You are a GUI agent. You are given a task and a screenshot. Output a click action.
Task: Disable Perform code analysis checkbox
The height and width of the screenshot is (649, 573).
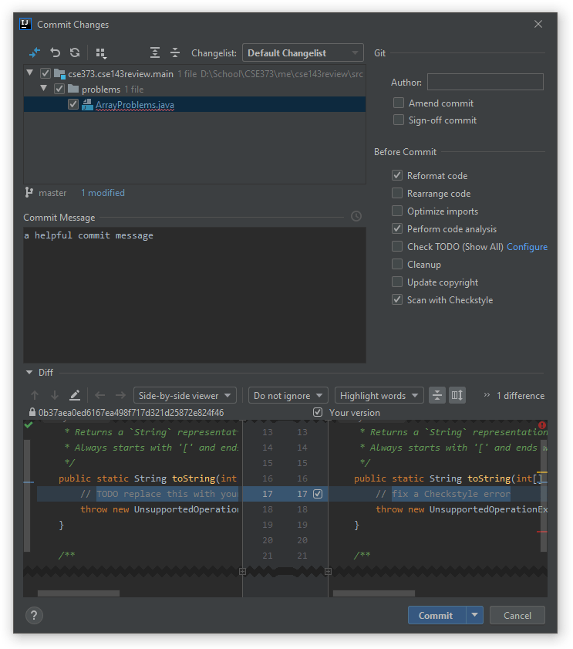pos(397,228)
